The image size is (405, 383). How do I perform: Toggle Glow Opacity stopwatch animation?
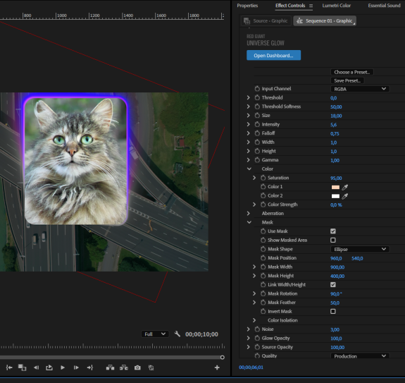257,338
